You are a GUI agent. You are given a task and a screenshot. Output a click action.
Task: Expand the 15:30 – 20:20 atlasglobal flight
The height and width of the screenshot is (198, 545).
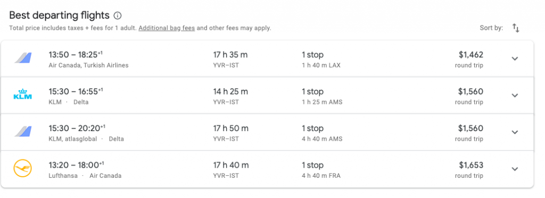(515, 132)
